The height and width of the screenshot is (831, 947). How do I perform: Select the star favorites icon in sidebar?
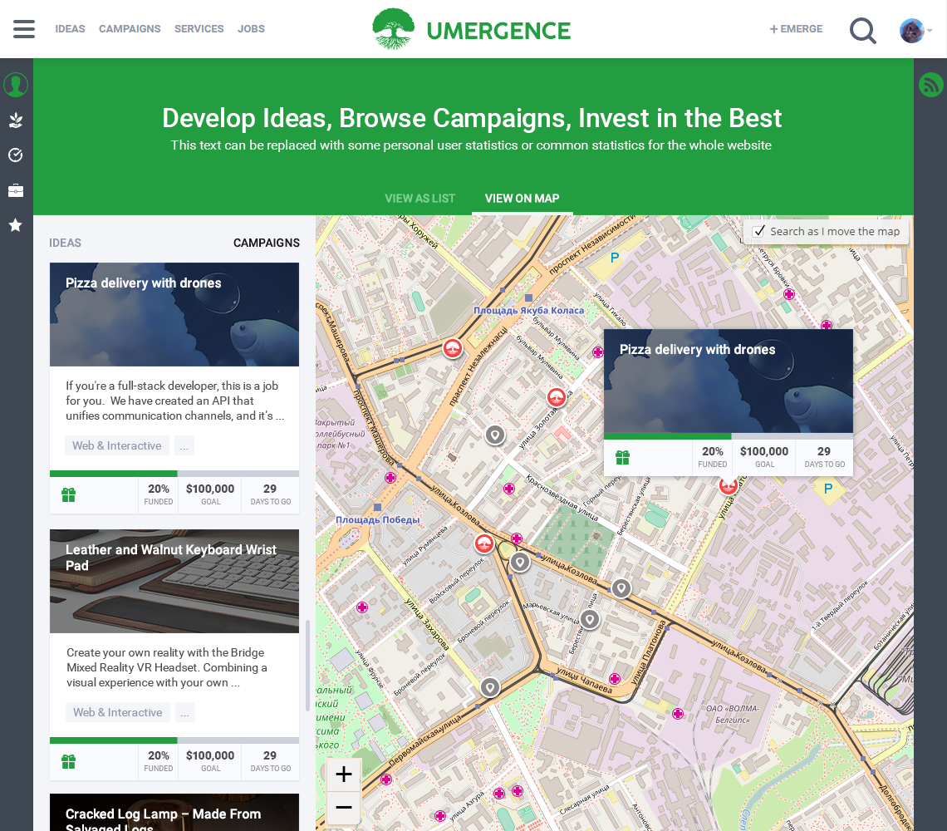(x=15, y=224)
